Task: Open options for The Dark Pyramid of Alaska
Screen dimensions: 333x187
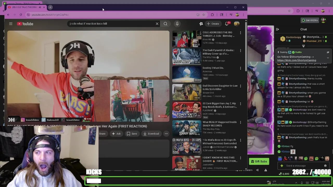Action: [240, 50]
